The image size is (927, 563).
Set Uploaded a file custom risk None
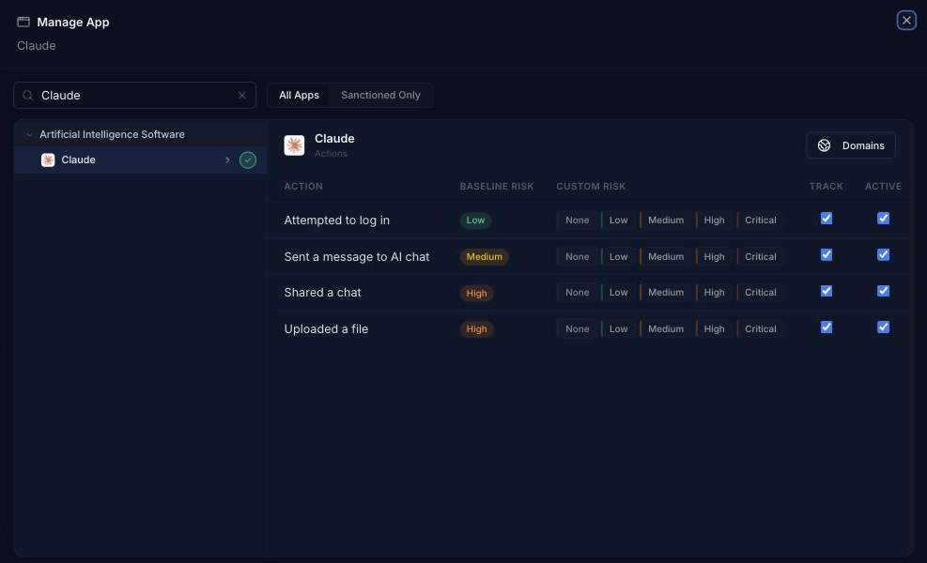coord(577,329)
